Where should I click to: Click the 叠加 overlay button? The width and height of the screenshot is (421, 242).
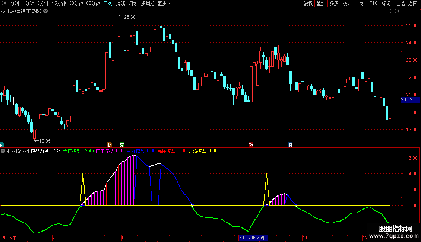321,4
